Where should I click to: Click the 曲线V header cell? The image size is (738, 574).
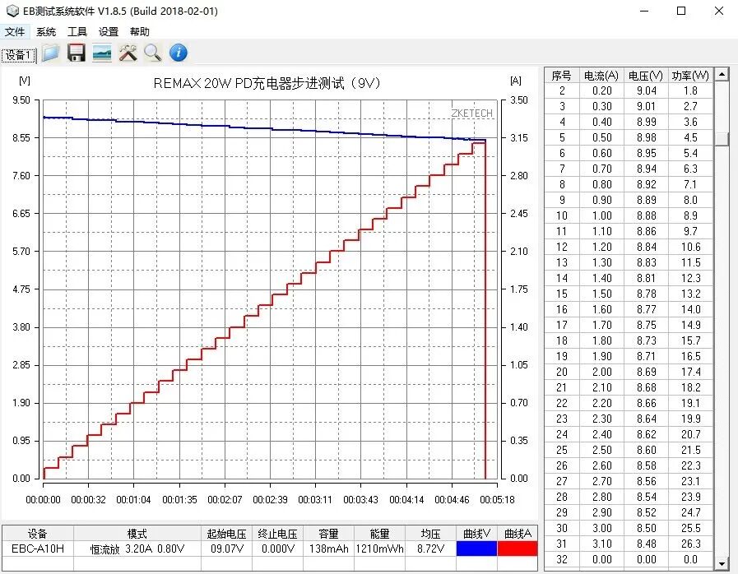[476, 534]
